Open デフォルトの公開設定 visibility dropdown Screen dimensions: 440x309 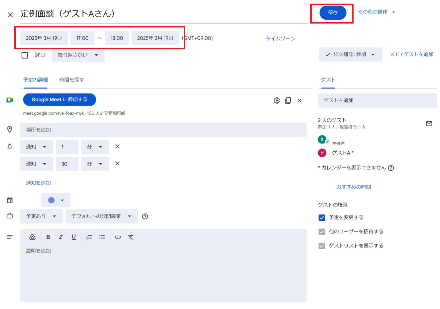pos(101,216)
